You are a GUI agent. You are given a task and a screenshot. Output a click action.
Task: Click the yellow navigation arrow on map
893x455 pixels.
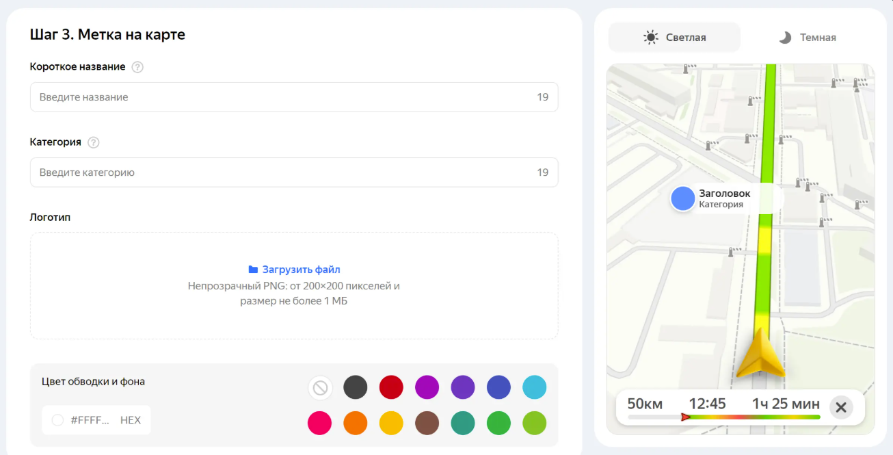(x=760, y=354)
